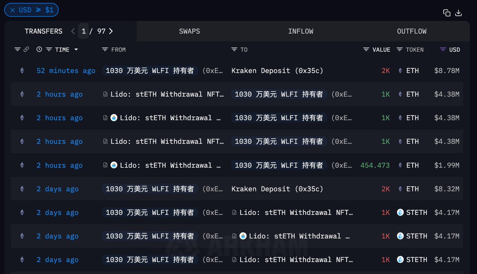Click the Ethereum icon on the $1.99M row
The height and width of the screenshot is (274, 477).
(22, 165)
